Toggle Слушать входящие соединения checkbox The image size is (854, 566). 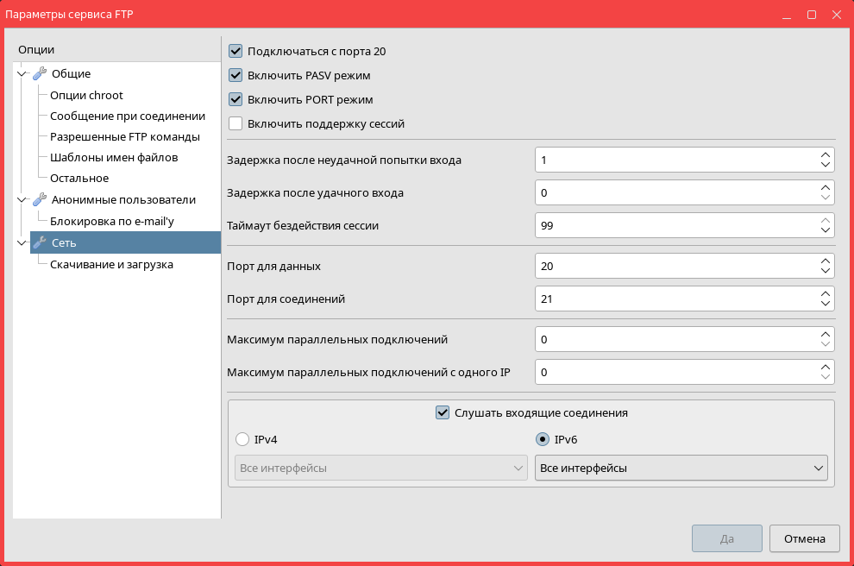click(x=443, y=412)
